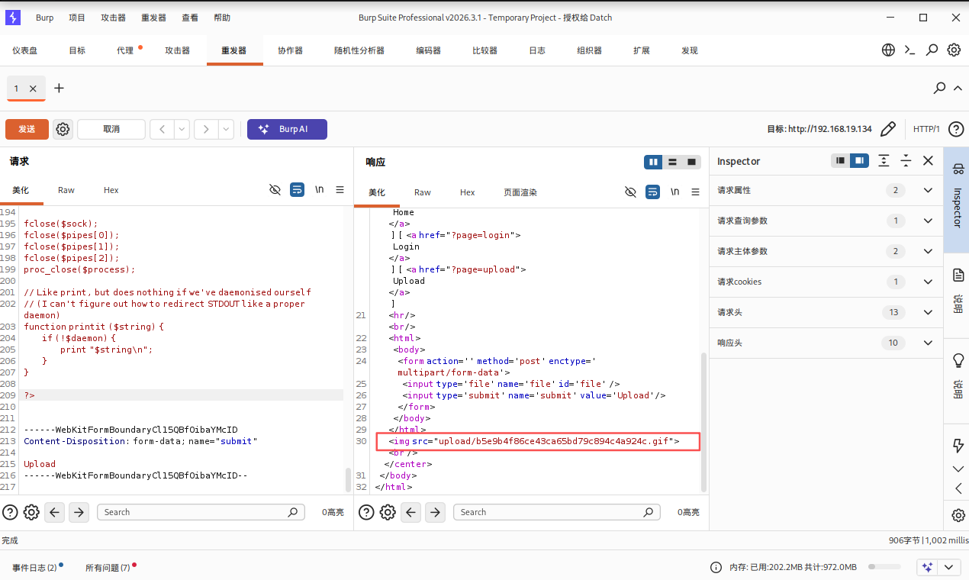The width and height of the screenshot is (969, 580).
Task: Open the 代理 tool tab
Action: [125, 50]
